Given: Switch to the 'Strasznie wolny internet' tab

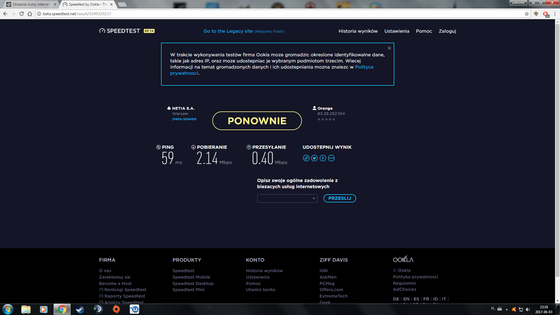Looking at the screenshot, I should (31, 4).
